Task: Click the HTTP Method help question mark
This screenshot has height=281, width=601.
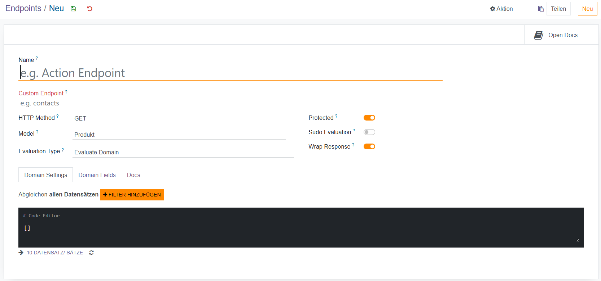Action: tap(57, 116)
